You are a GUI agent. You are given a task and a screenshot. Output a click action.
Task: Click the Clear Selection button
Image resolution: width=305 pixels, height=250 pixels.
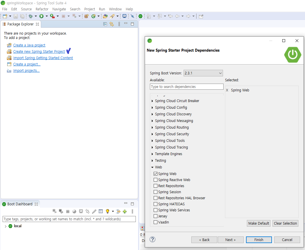285,223
